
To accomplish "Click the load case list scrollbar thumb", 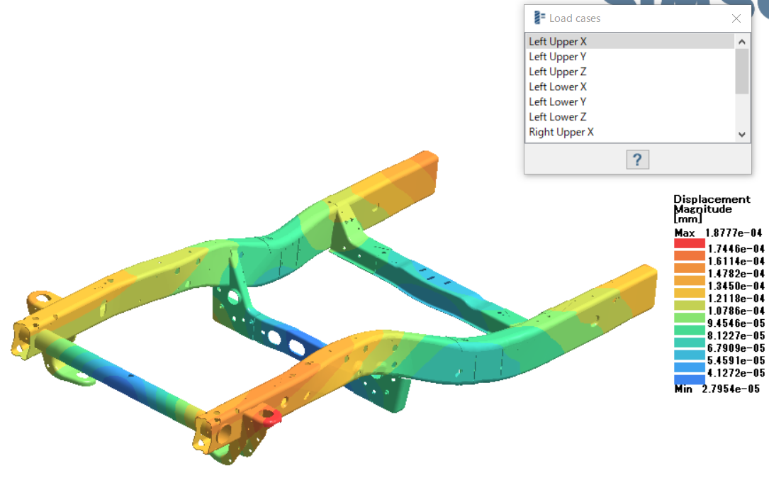I will pyautogui.click(x=742, y=71).
